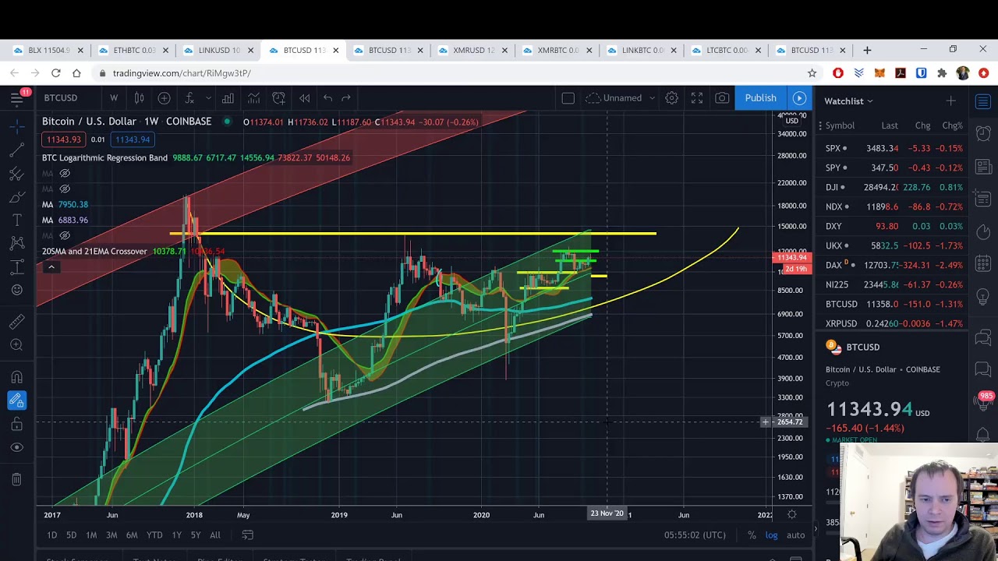This screenshot has height=561, width=998.
Task: Show the hidden MA above 20SMA crossover
Action: click(x=65, y=235)
